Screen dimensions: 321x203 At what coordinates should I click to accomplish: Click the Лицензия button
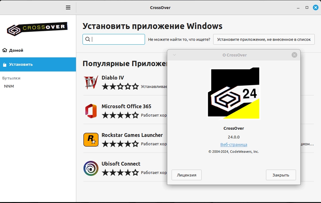[x=187, y=175]
